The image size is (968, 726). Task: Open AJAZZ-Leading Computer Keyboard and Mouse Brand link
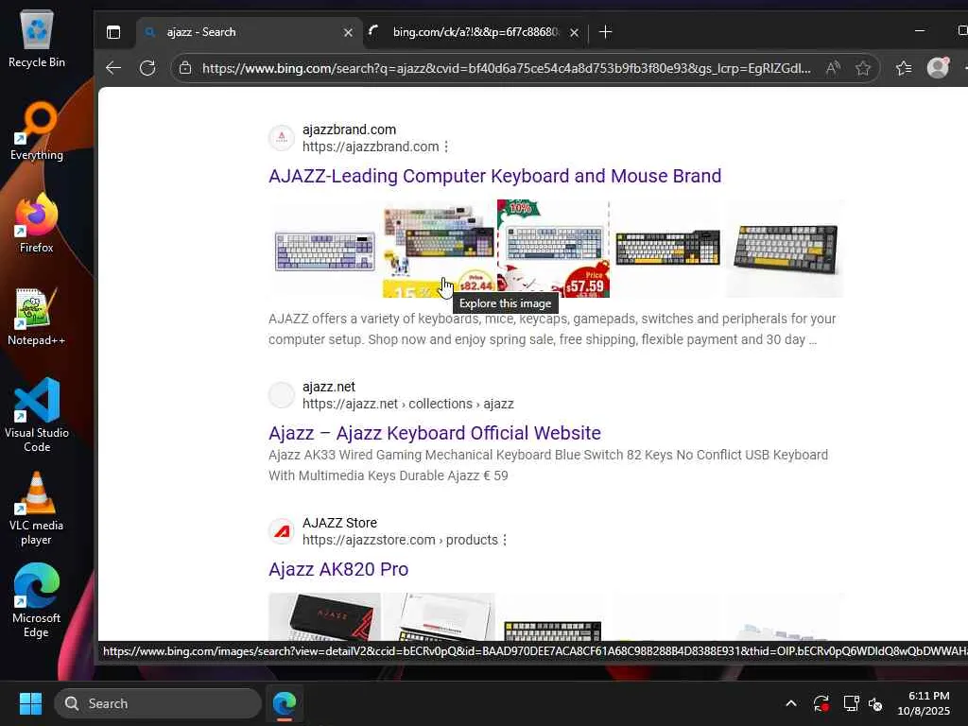494,176
